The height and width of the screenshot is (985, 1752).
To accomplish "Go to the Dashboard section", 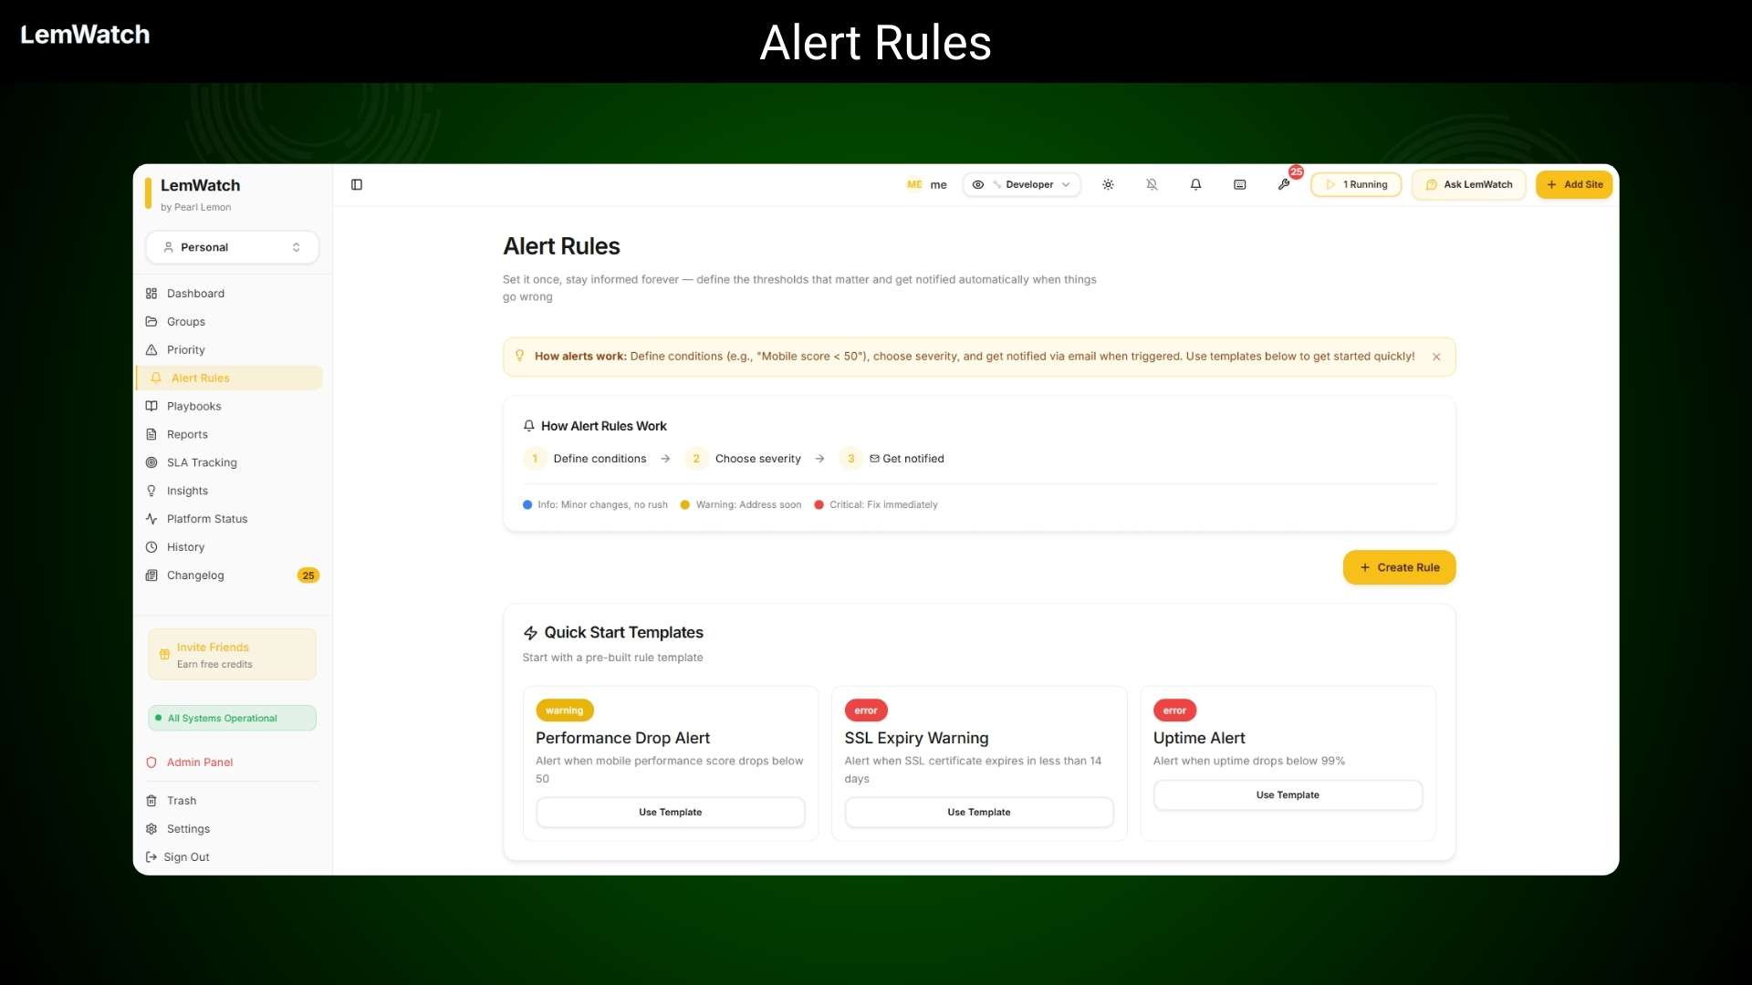I will tap(195, 293).
